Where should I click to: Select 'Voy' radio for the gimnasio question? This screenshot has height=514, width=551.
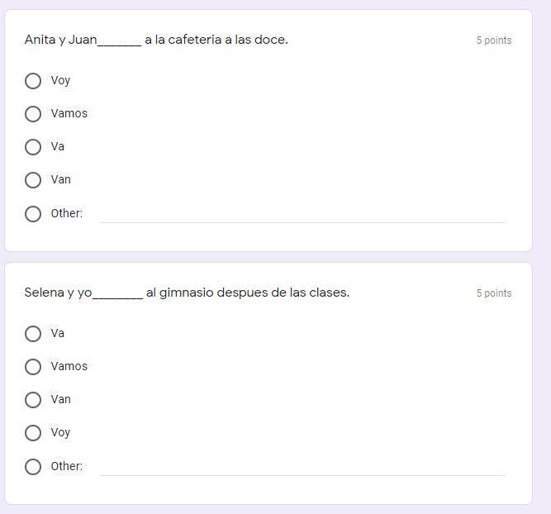tap(33, 433)
